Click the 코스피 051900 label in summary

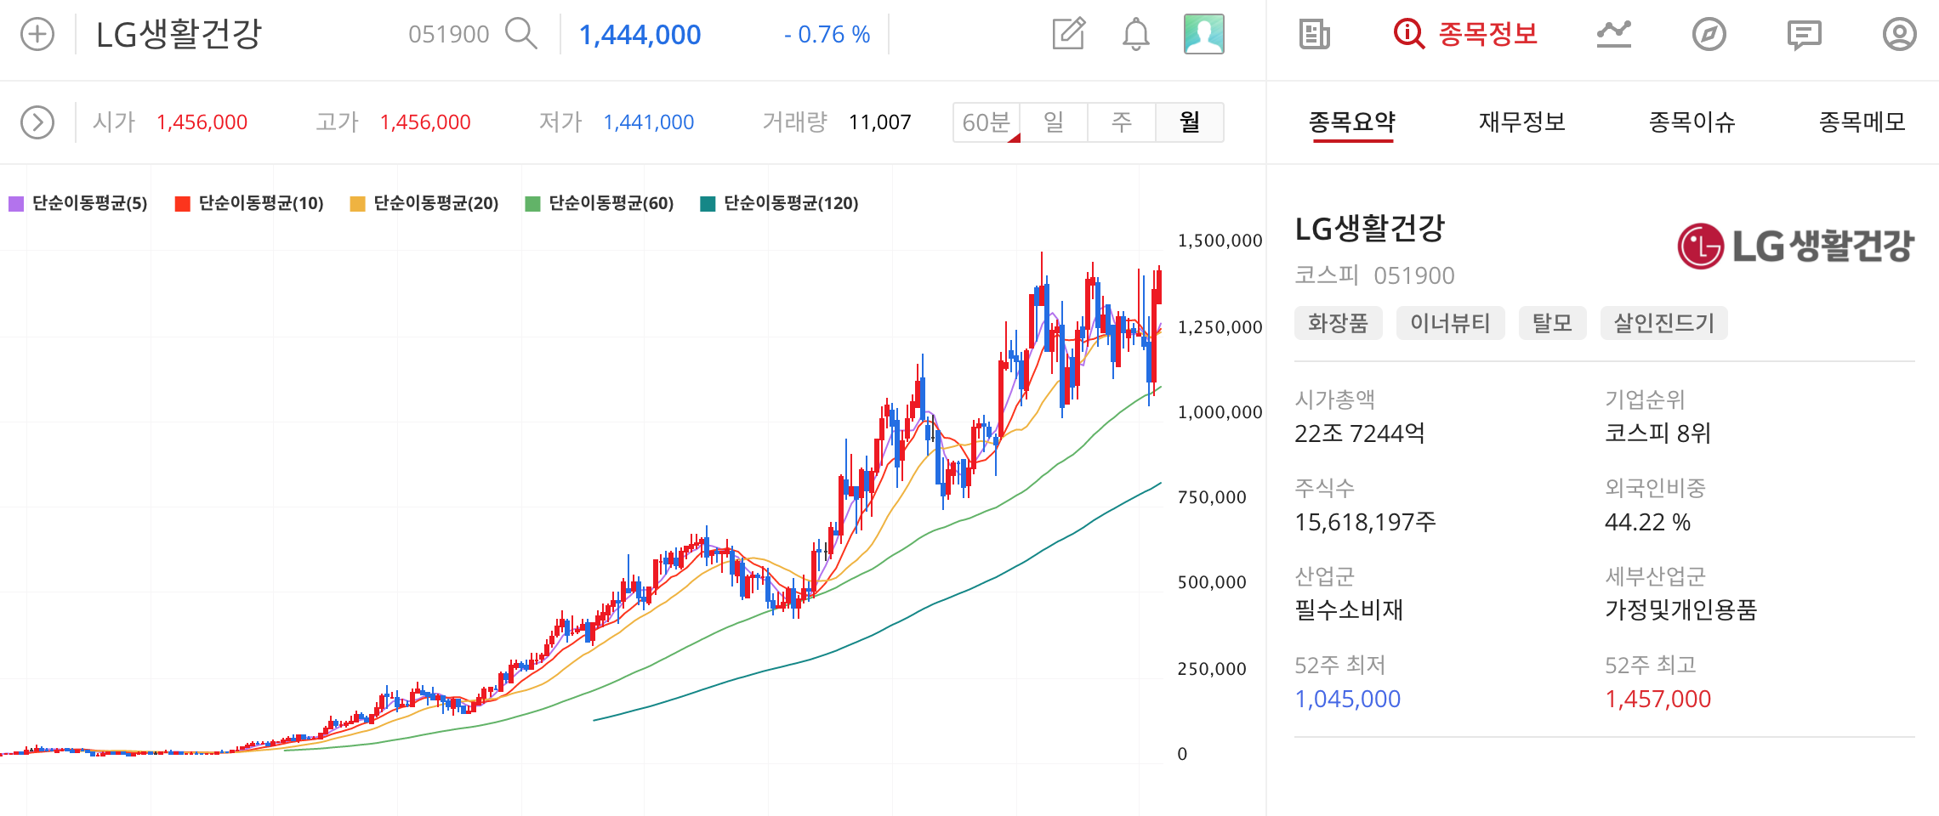pos(1375,275)
